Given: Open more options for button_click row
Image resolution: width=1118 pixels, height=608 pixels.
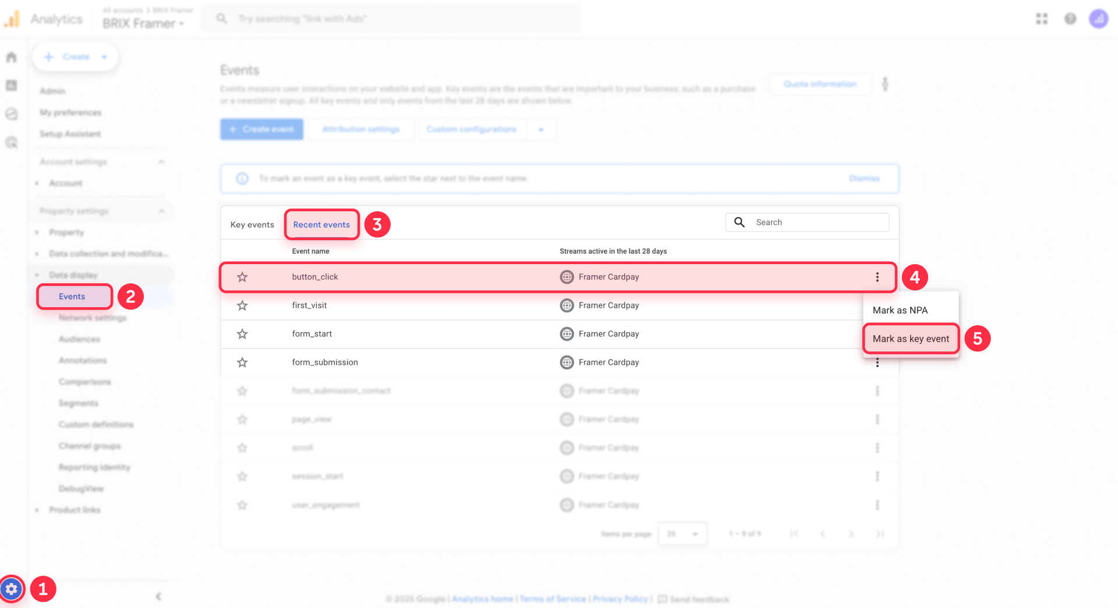Looking at the screenshot, I should click(877, 277).
